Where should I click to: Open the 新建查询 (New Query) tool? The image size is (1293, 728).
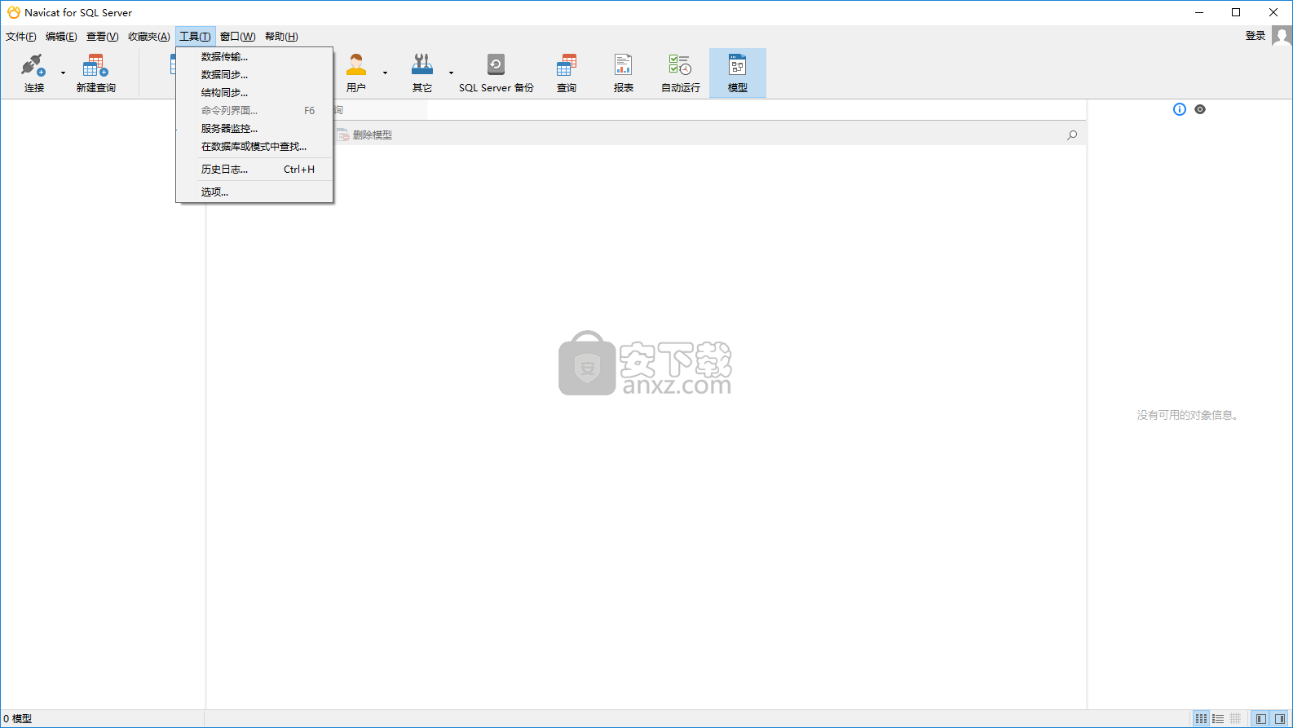click(x=95, y=73)
